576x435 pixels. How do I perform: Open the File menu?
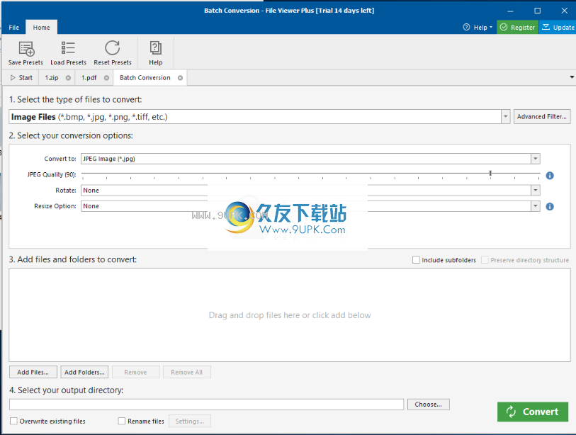pos(14,28)
